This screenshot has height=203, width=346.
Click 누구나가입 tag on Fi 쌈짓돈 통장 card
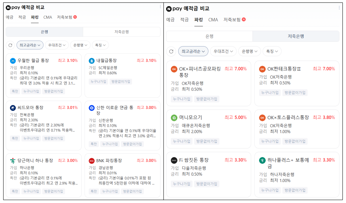pos(182,184)
